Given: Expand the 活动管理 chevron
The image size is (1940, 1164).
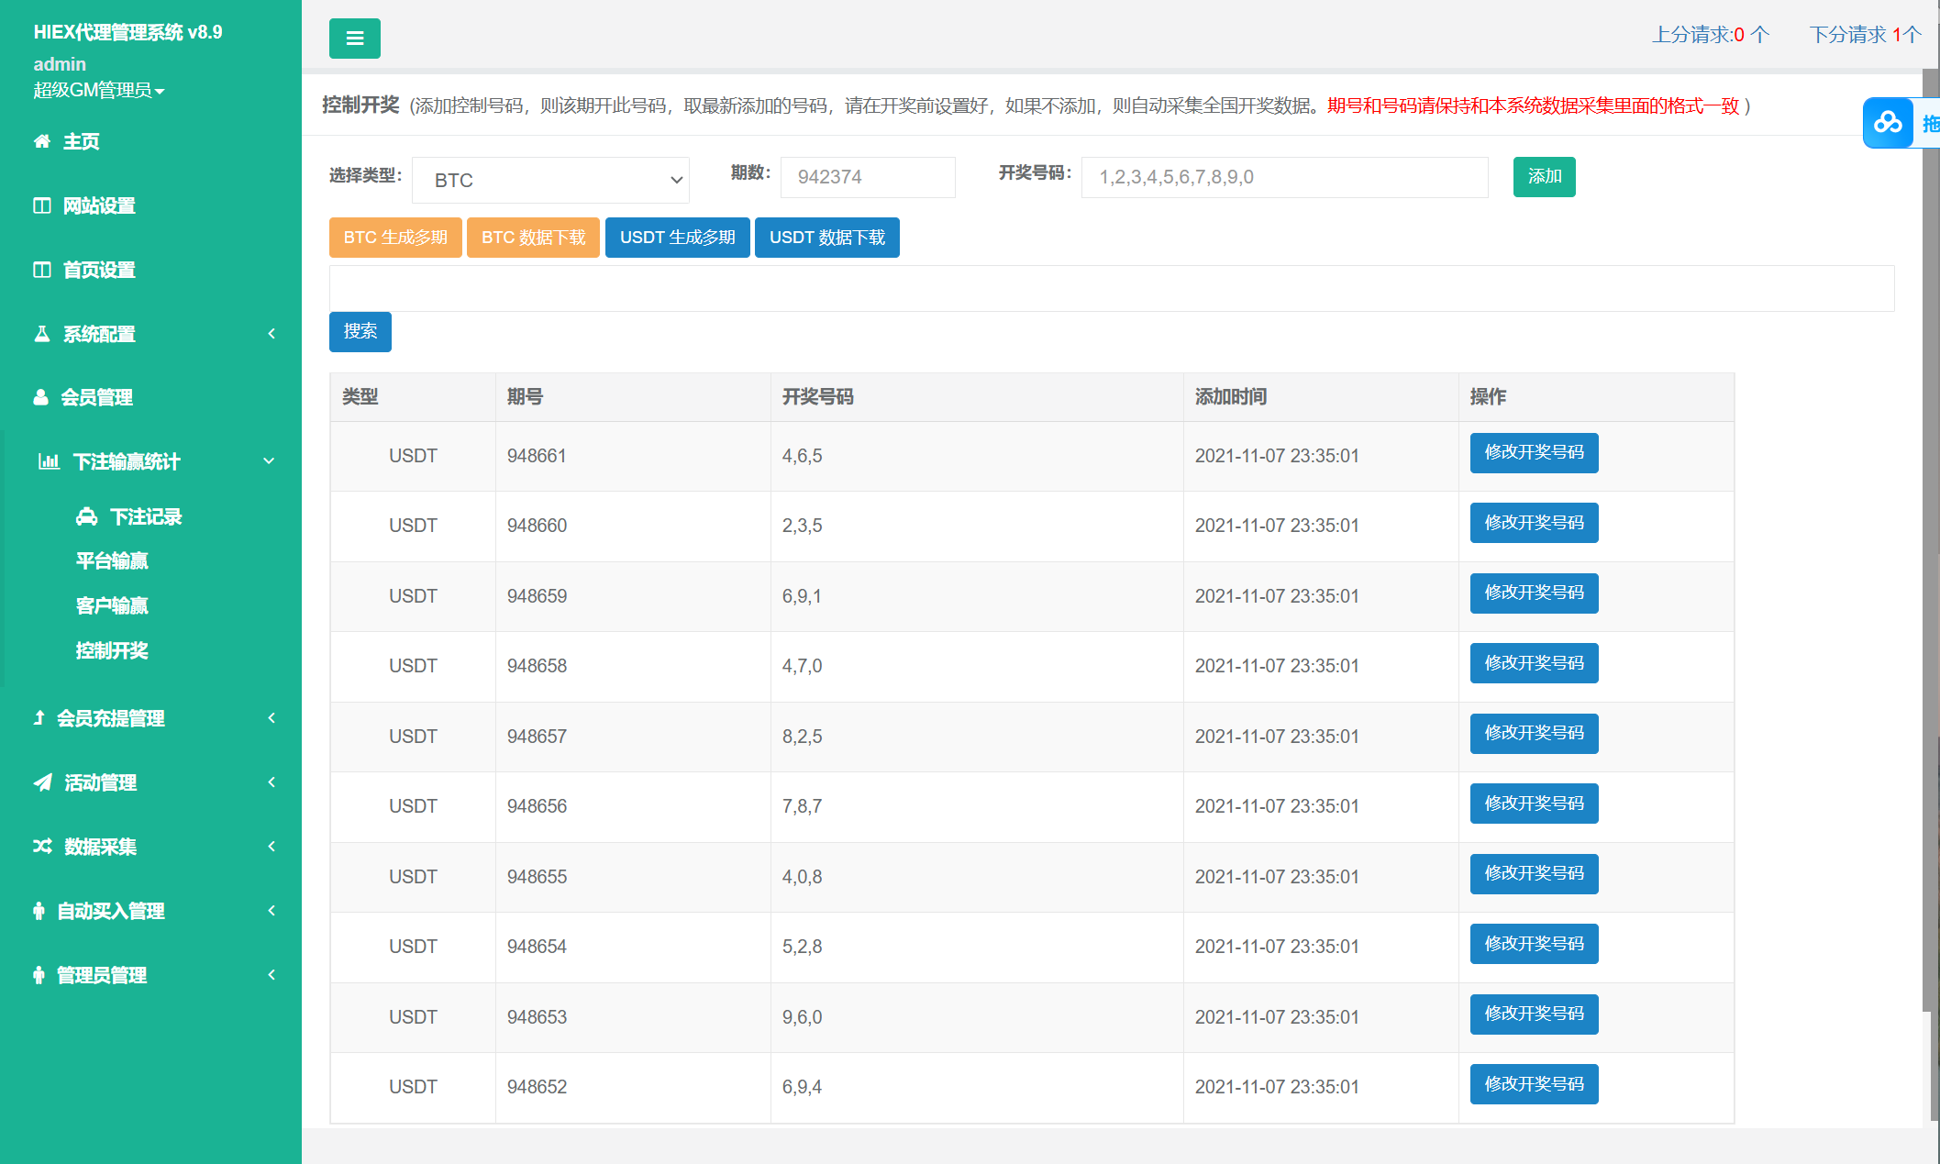Looking at the screenshot, I should (272, 782).
